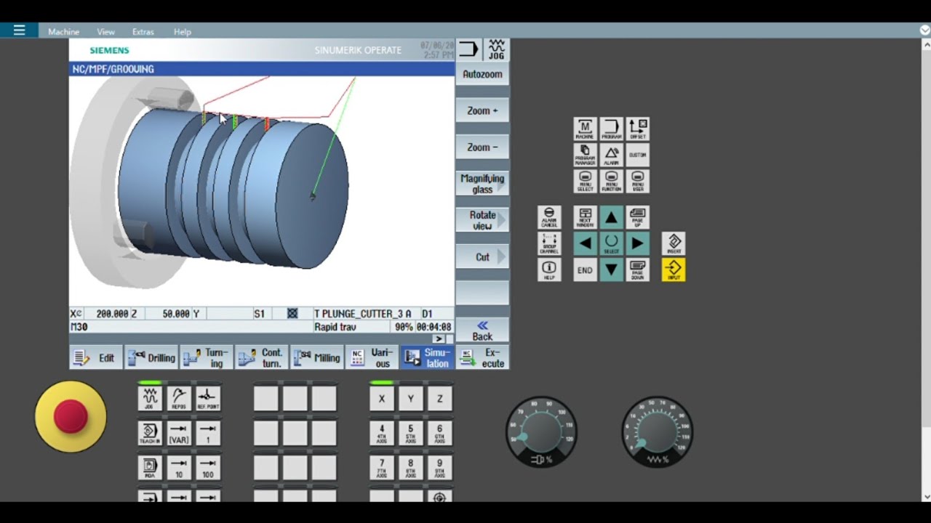Open the Rotate view submenu

click(482, 220)
